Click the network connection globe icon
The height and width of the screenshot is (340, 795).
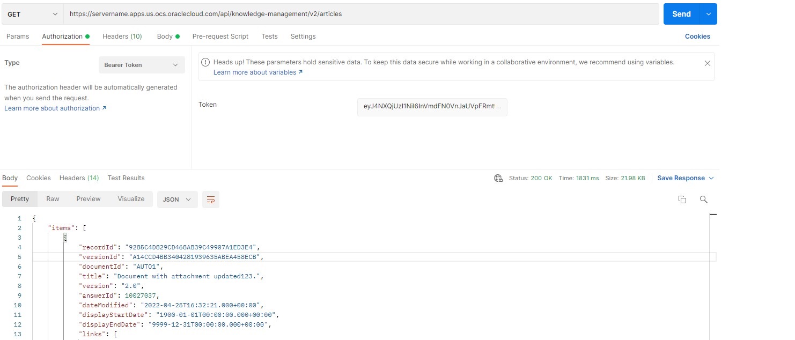(498, 178)
